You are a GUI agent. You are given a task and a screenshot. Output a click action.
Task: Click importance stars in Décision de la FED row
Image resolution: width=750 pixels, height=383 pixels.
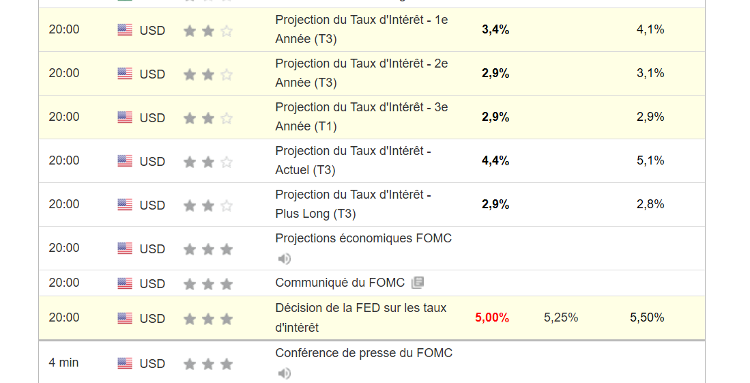tap(208, 319)
